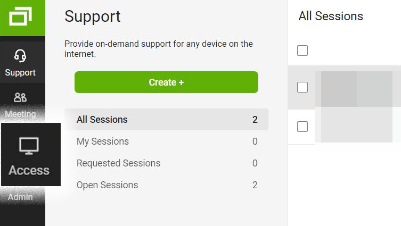Click the ConnectWise Control logo icon

point(20,17)
